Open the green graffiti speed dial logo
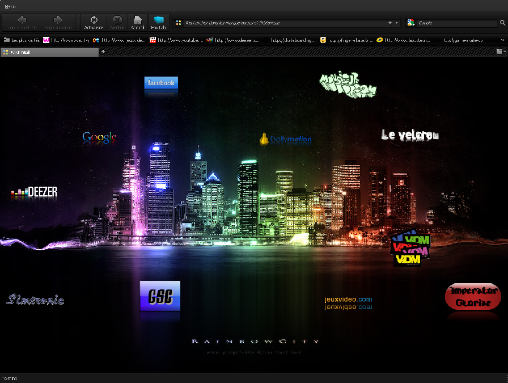This screenshot has width=508, height=383. (x=348, y=85)
